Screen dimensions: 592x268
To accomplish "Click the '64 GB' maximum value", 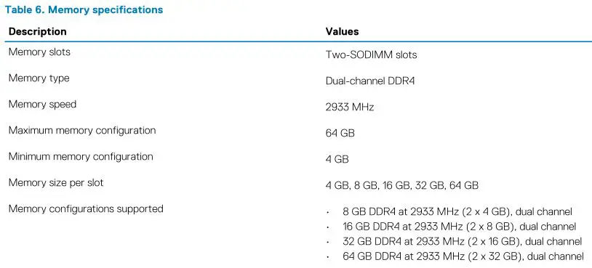I will 340,133.
